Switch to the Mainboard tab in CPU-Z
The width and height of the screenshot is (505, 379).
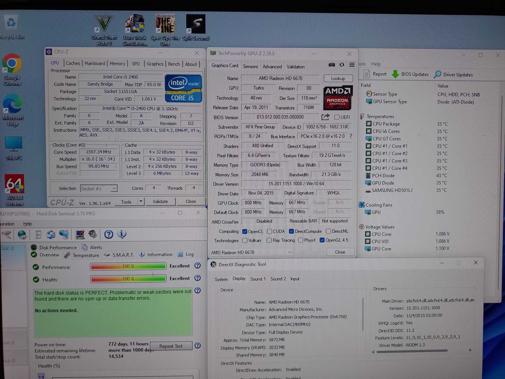[x=95, y=63]
